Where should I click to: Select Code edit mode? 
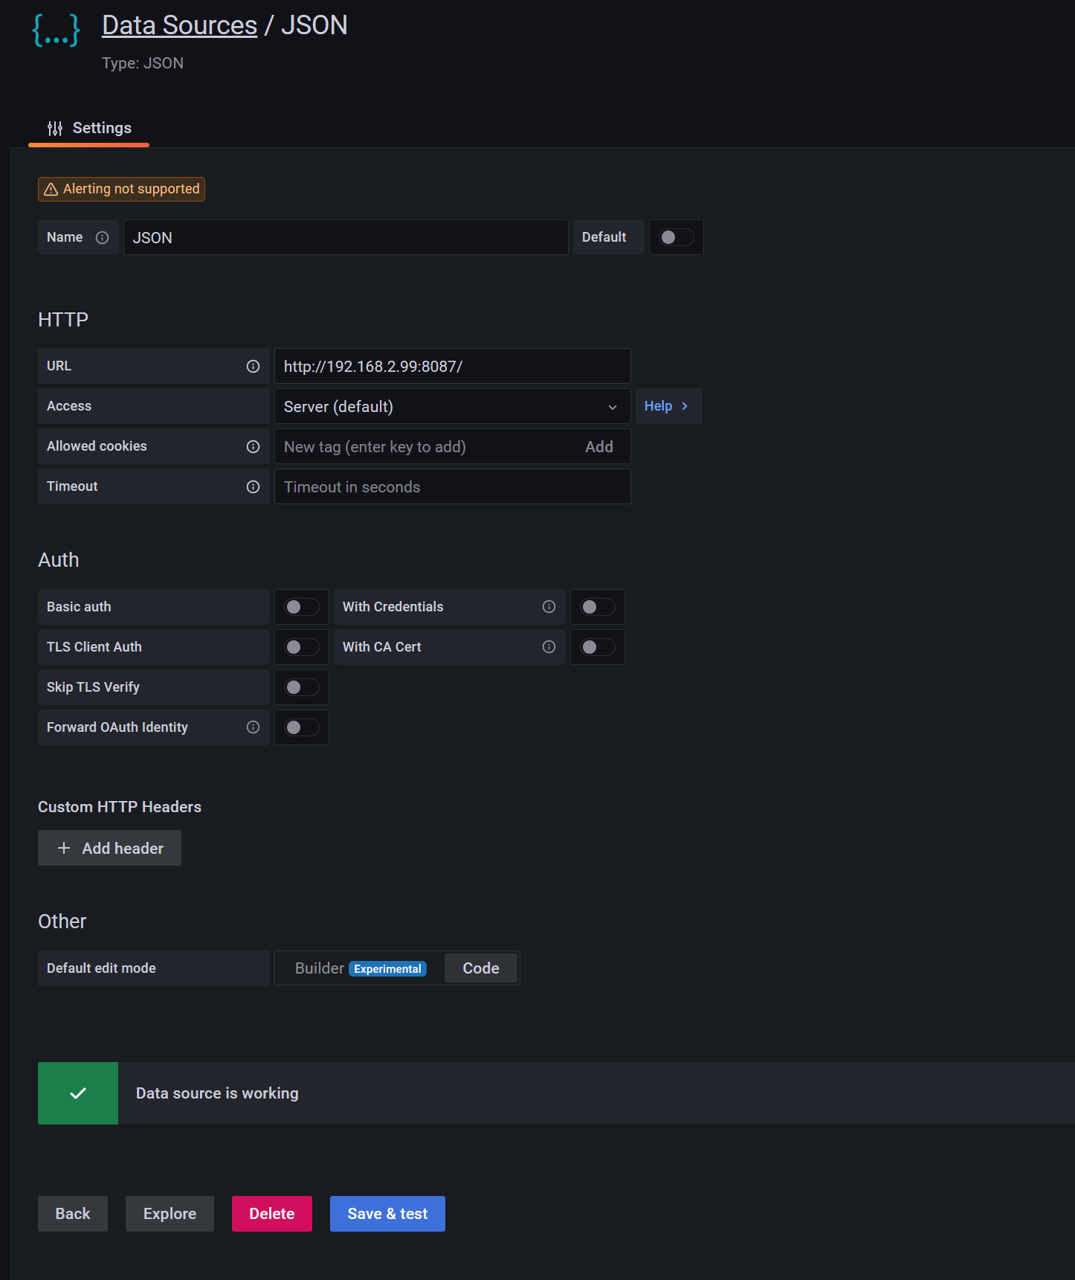pyautogui.click(x=480, y=968)
